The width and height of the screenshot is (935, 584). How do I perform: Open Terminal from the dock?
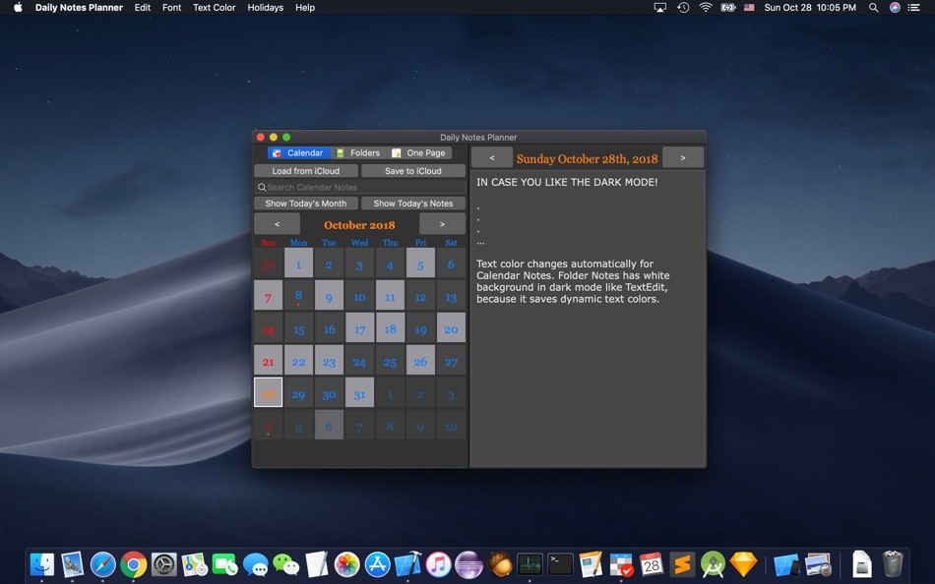pos(560,564)
